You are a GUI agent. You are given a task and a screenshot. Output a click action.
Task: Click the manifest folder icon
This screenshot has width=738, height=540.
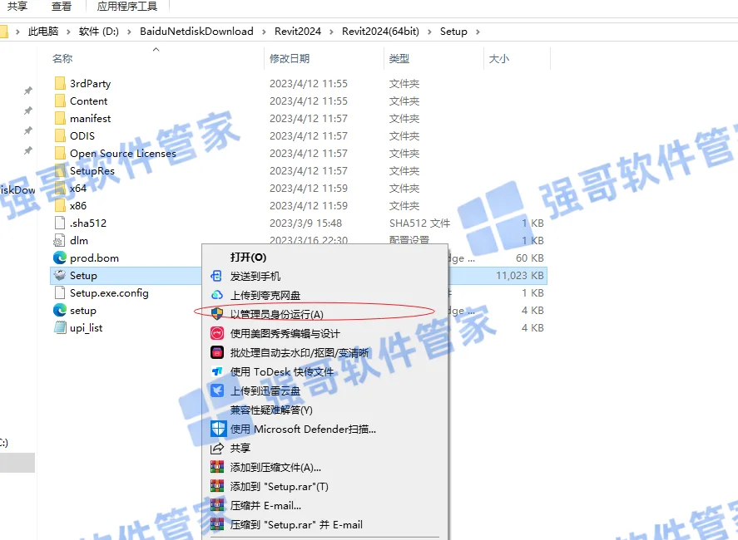[x=60, y=119]
